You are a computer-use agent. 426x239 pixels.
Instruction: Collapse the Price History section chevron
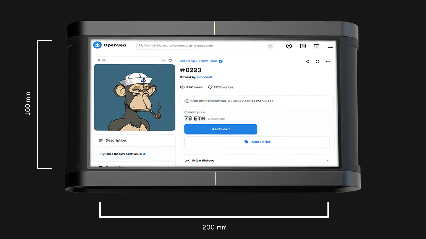[x=328, y=161]
